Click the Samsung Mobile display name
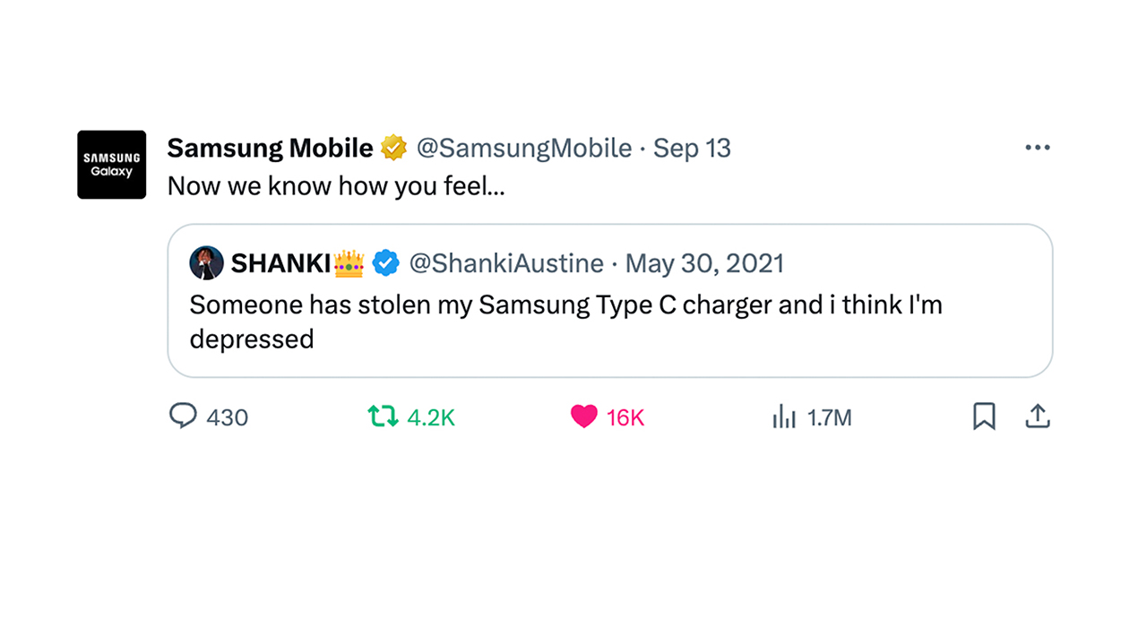The width and height of the screenshot is (1129, 634). coord(269,147)
